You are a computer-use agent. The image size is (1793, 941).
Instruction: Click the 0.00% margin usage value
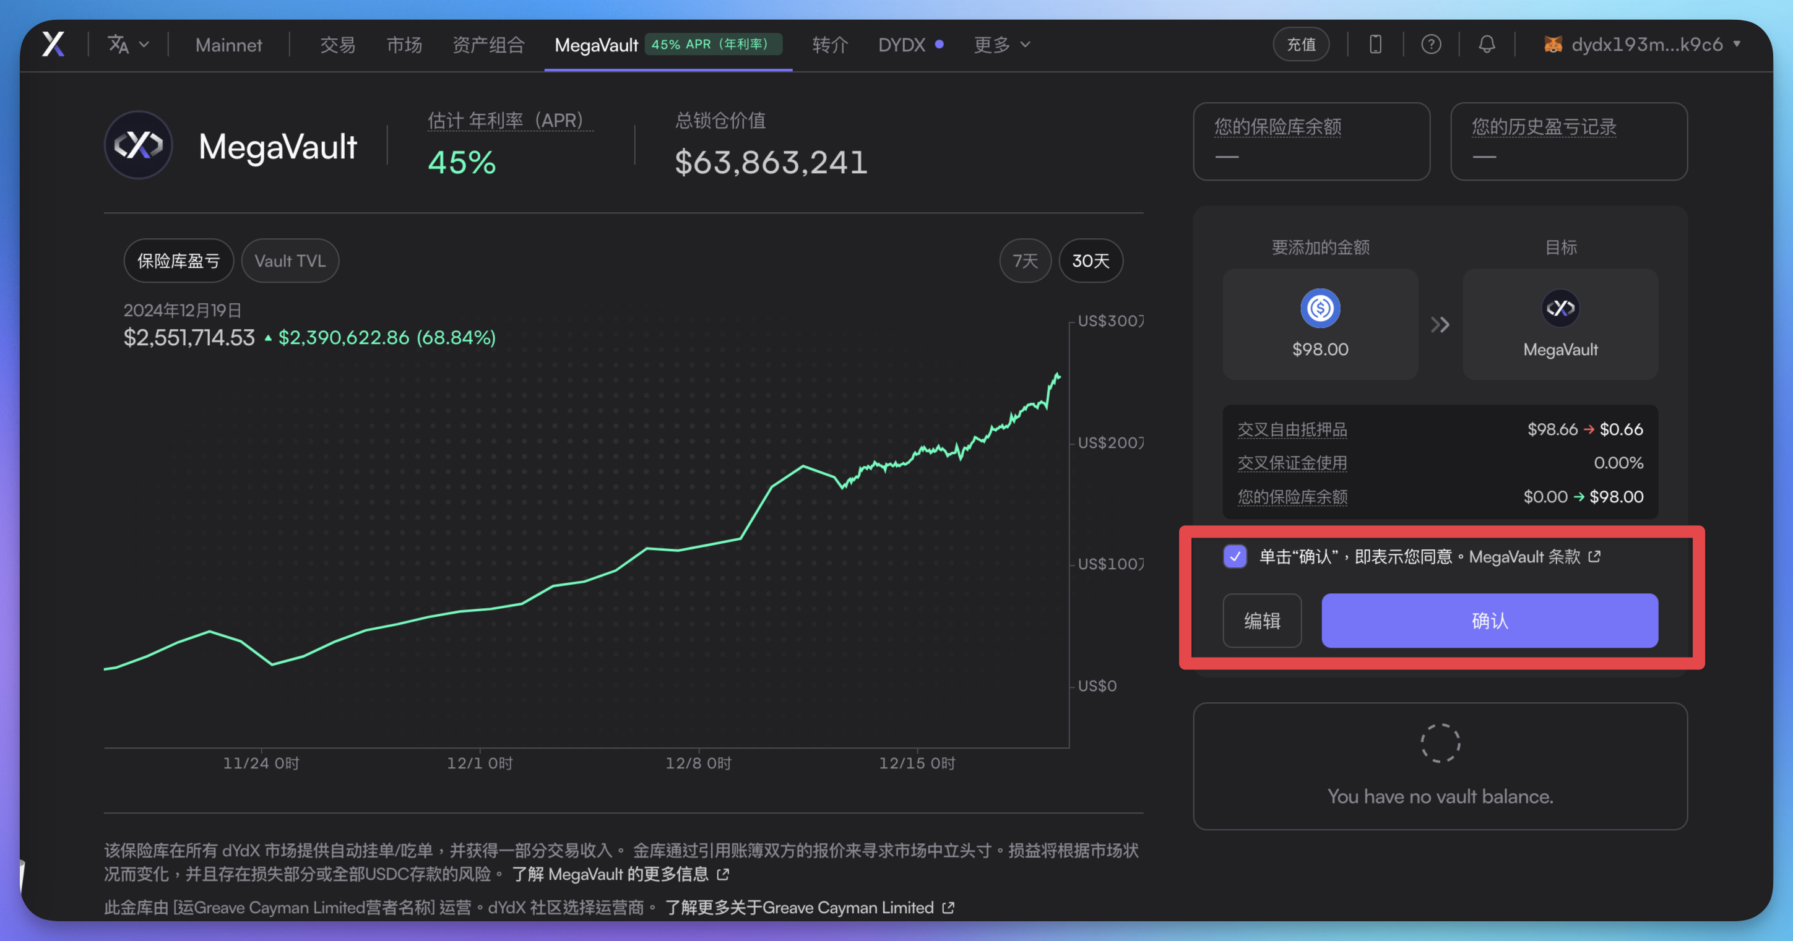(1618, 463)
